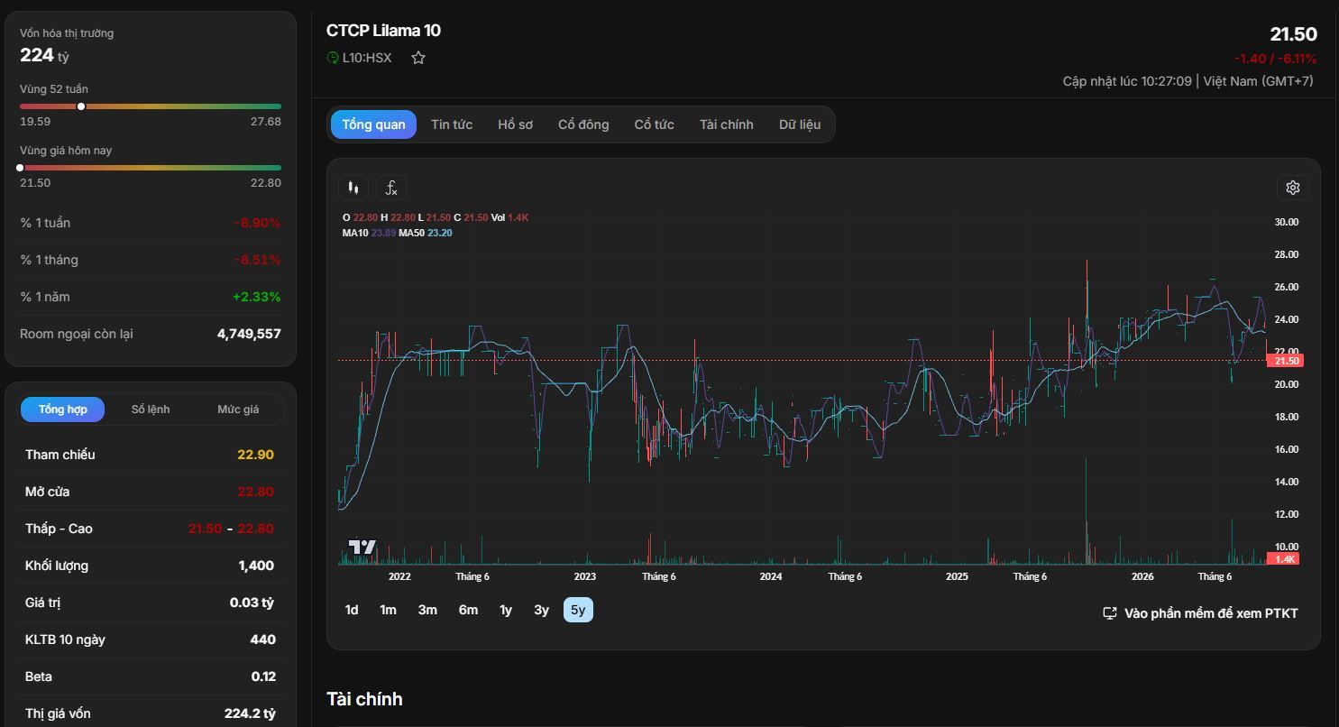Click the OHLC values legend line
The width and height of the screenshot is (1339, 727).
(436, 217)
